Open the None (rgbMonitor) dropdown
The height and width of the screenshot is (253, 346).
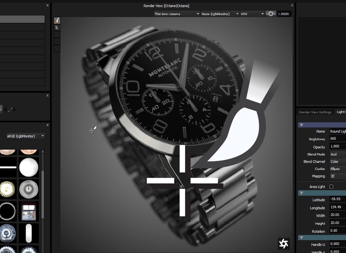point(220,14)
